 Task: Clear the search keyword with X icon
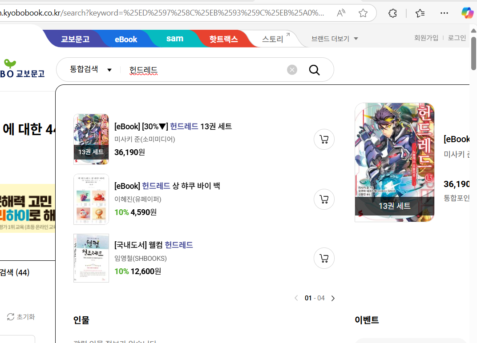(292, 70)
